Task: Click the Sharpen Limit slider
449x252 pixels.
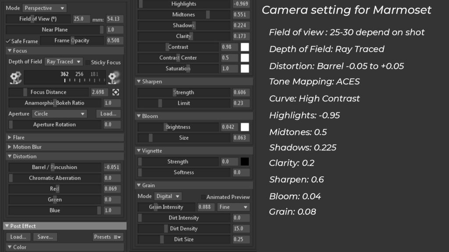Action: [184, 103]
